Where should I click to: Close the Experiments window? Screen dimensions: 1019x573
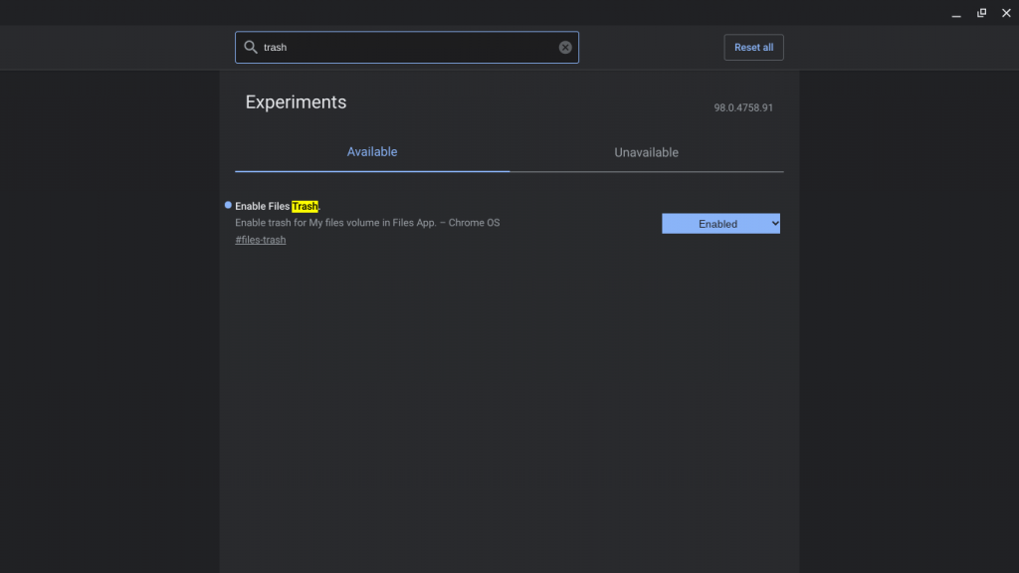pos(1006,13)
